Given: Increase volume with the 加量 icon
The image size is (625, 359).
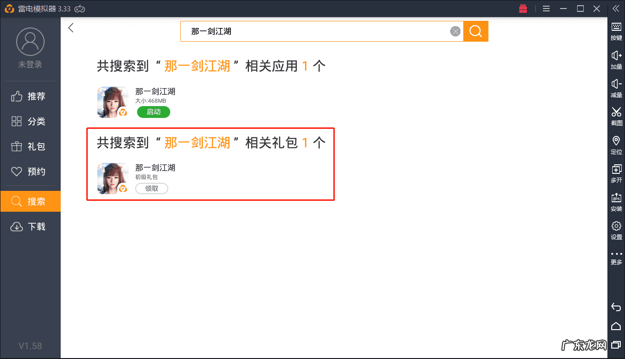Looking at the screenshot, I should (x=616, y=59).
